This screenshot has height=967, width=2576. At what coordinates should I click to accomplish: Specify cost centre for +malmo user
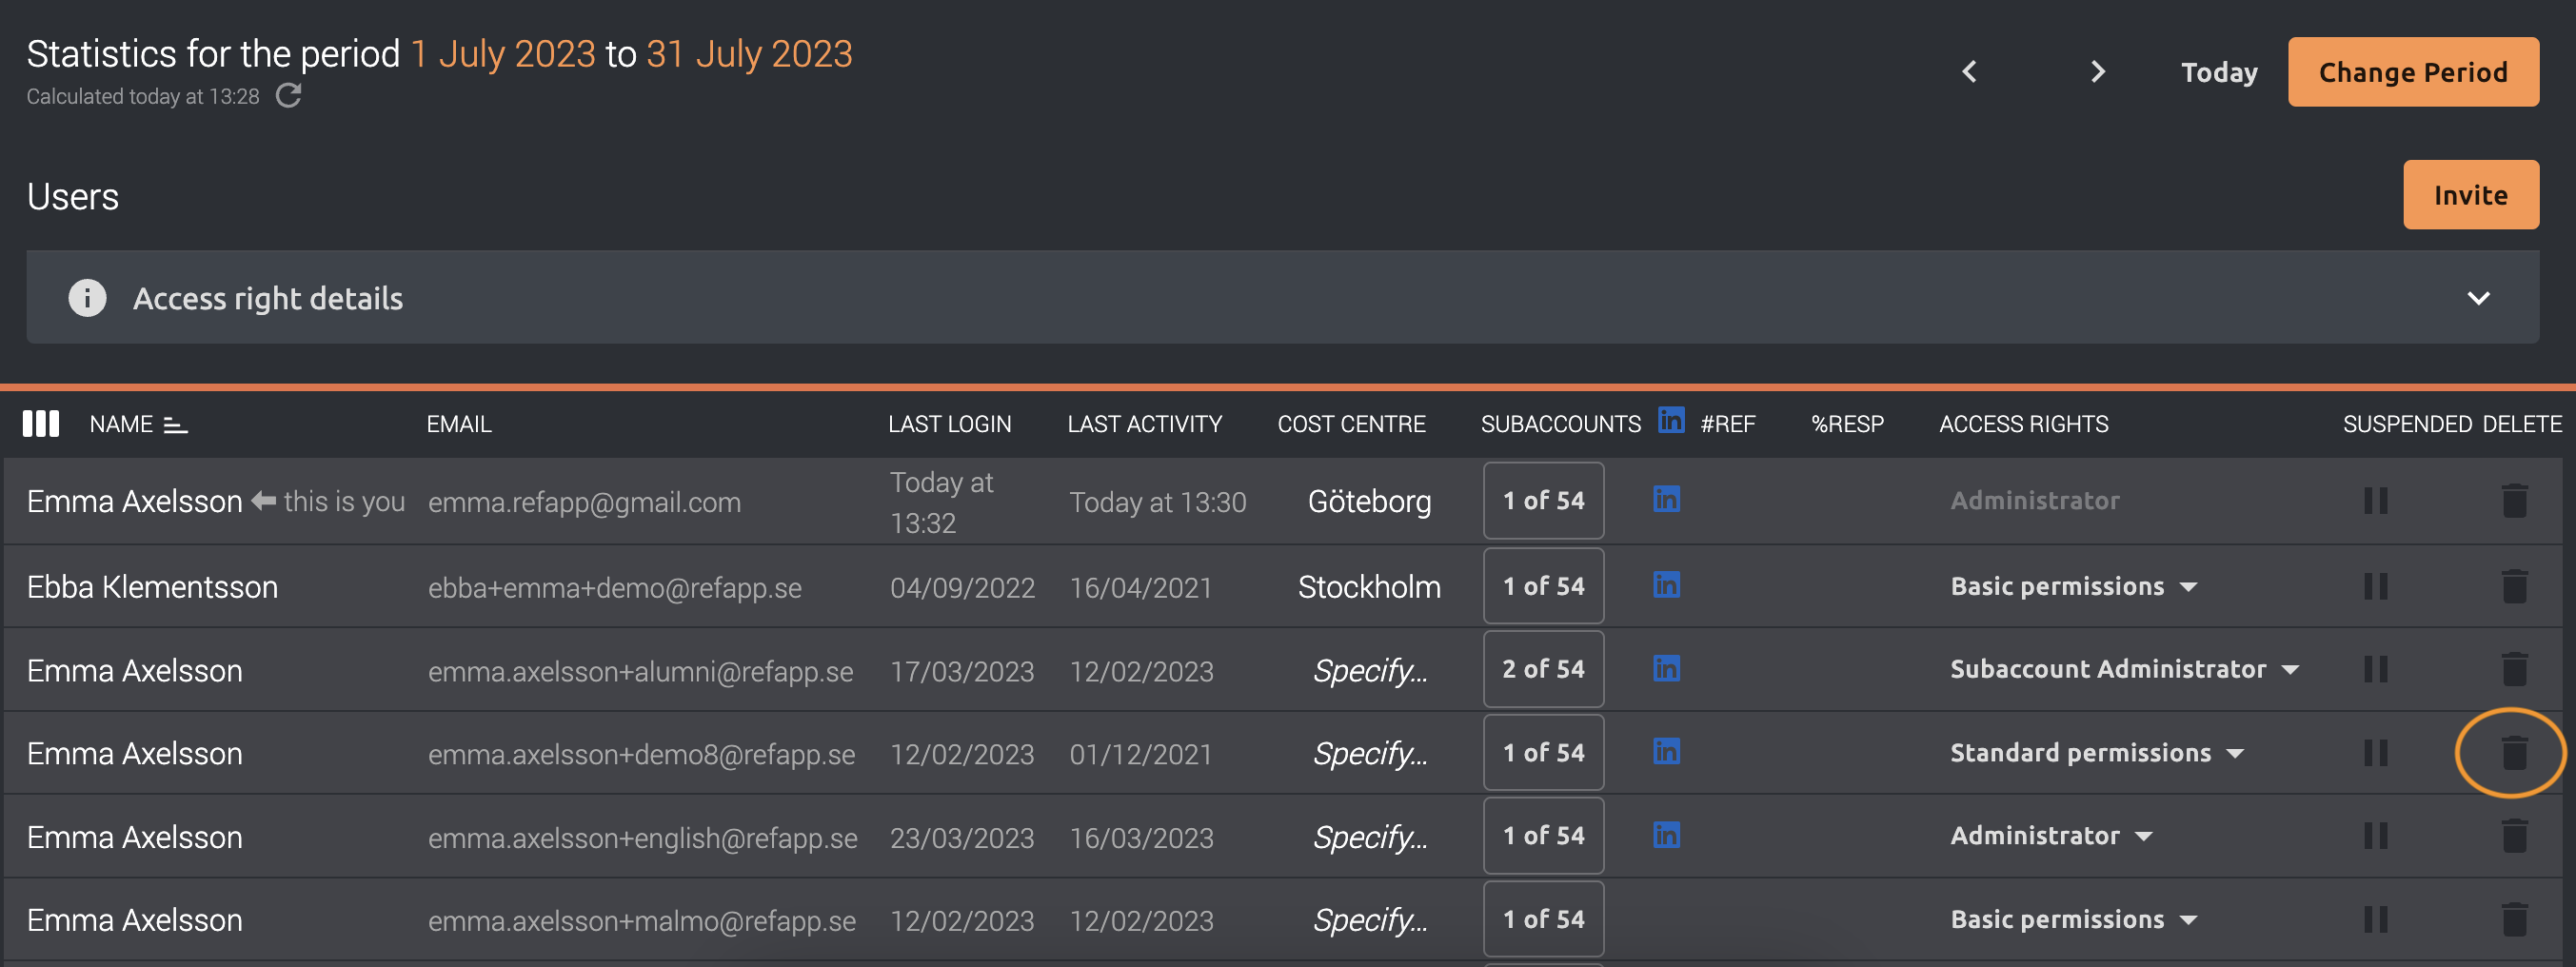pos(1369,921)
